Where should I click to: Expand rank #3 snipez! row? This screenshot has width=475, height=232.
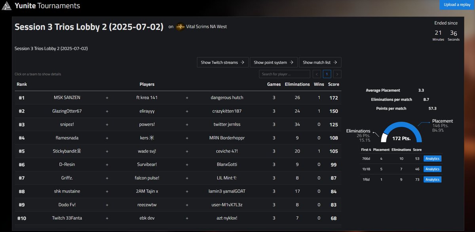click(177, 124)
